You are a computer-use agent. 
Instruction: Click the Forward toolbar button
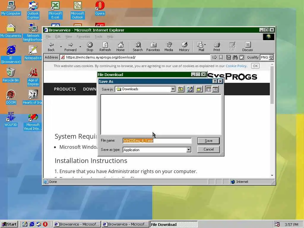tap(70, 47)
